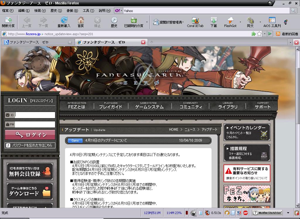Open the 書籤 bookmarks menu

pyautogui.click(x=72, y=11)
